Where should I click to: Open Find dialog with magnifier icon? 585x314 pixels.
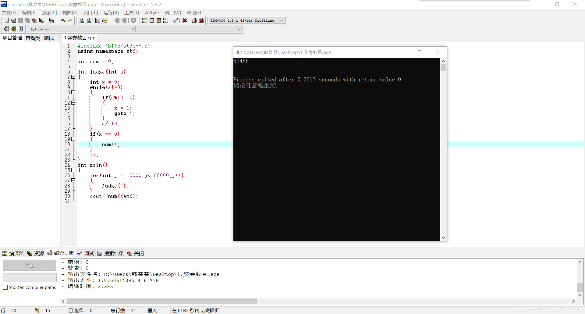[x=81, y=20]
